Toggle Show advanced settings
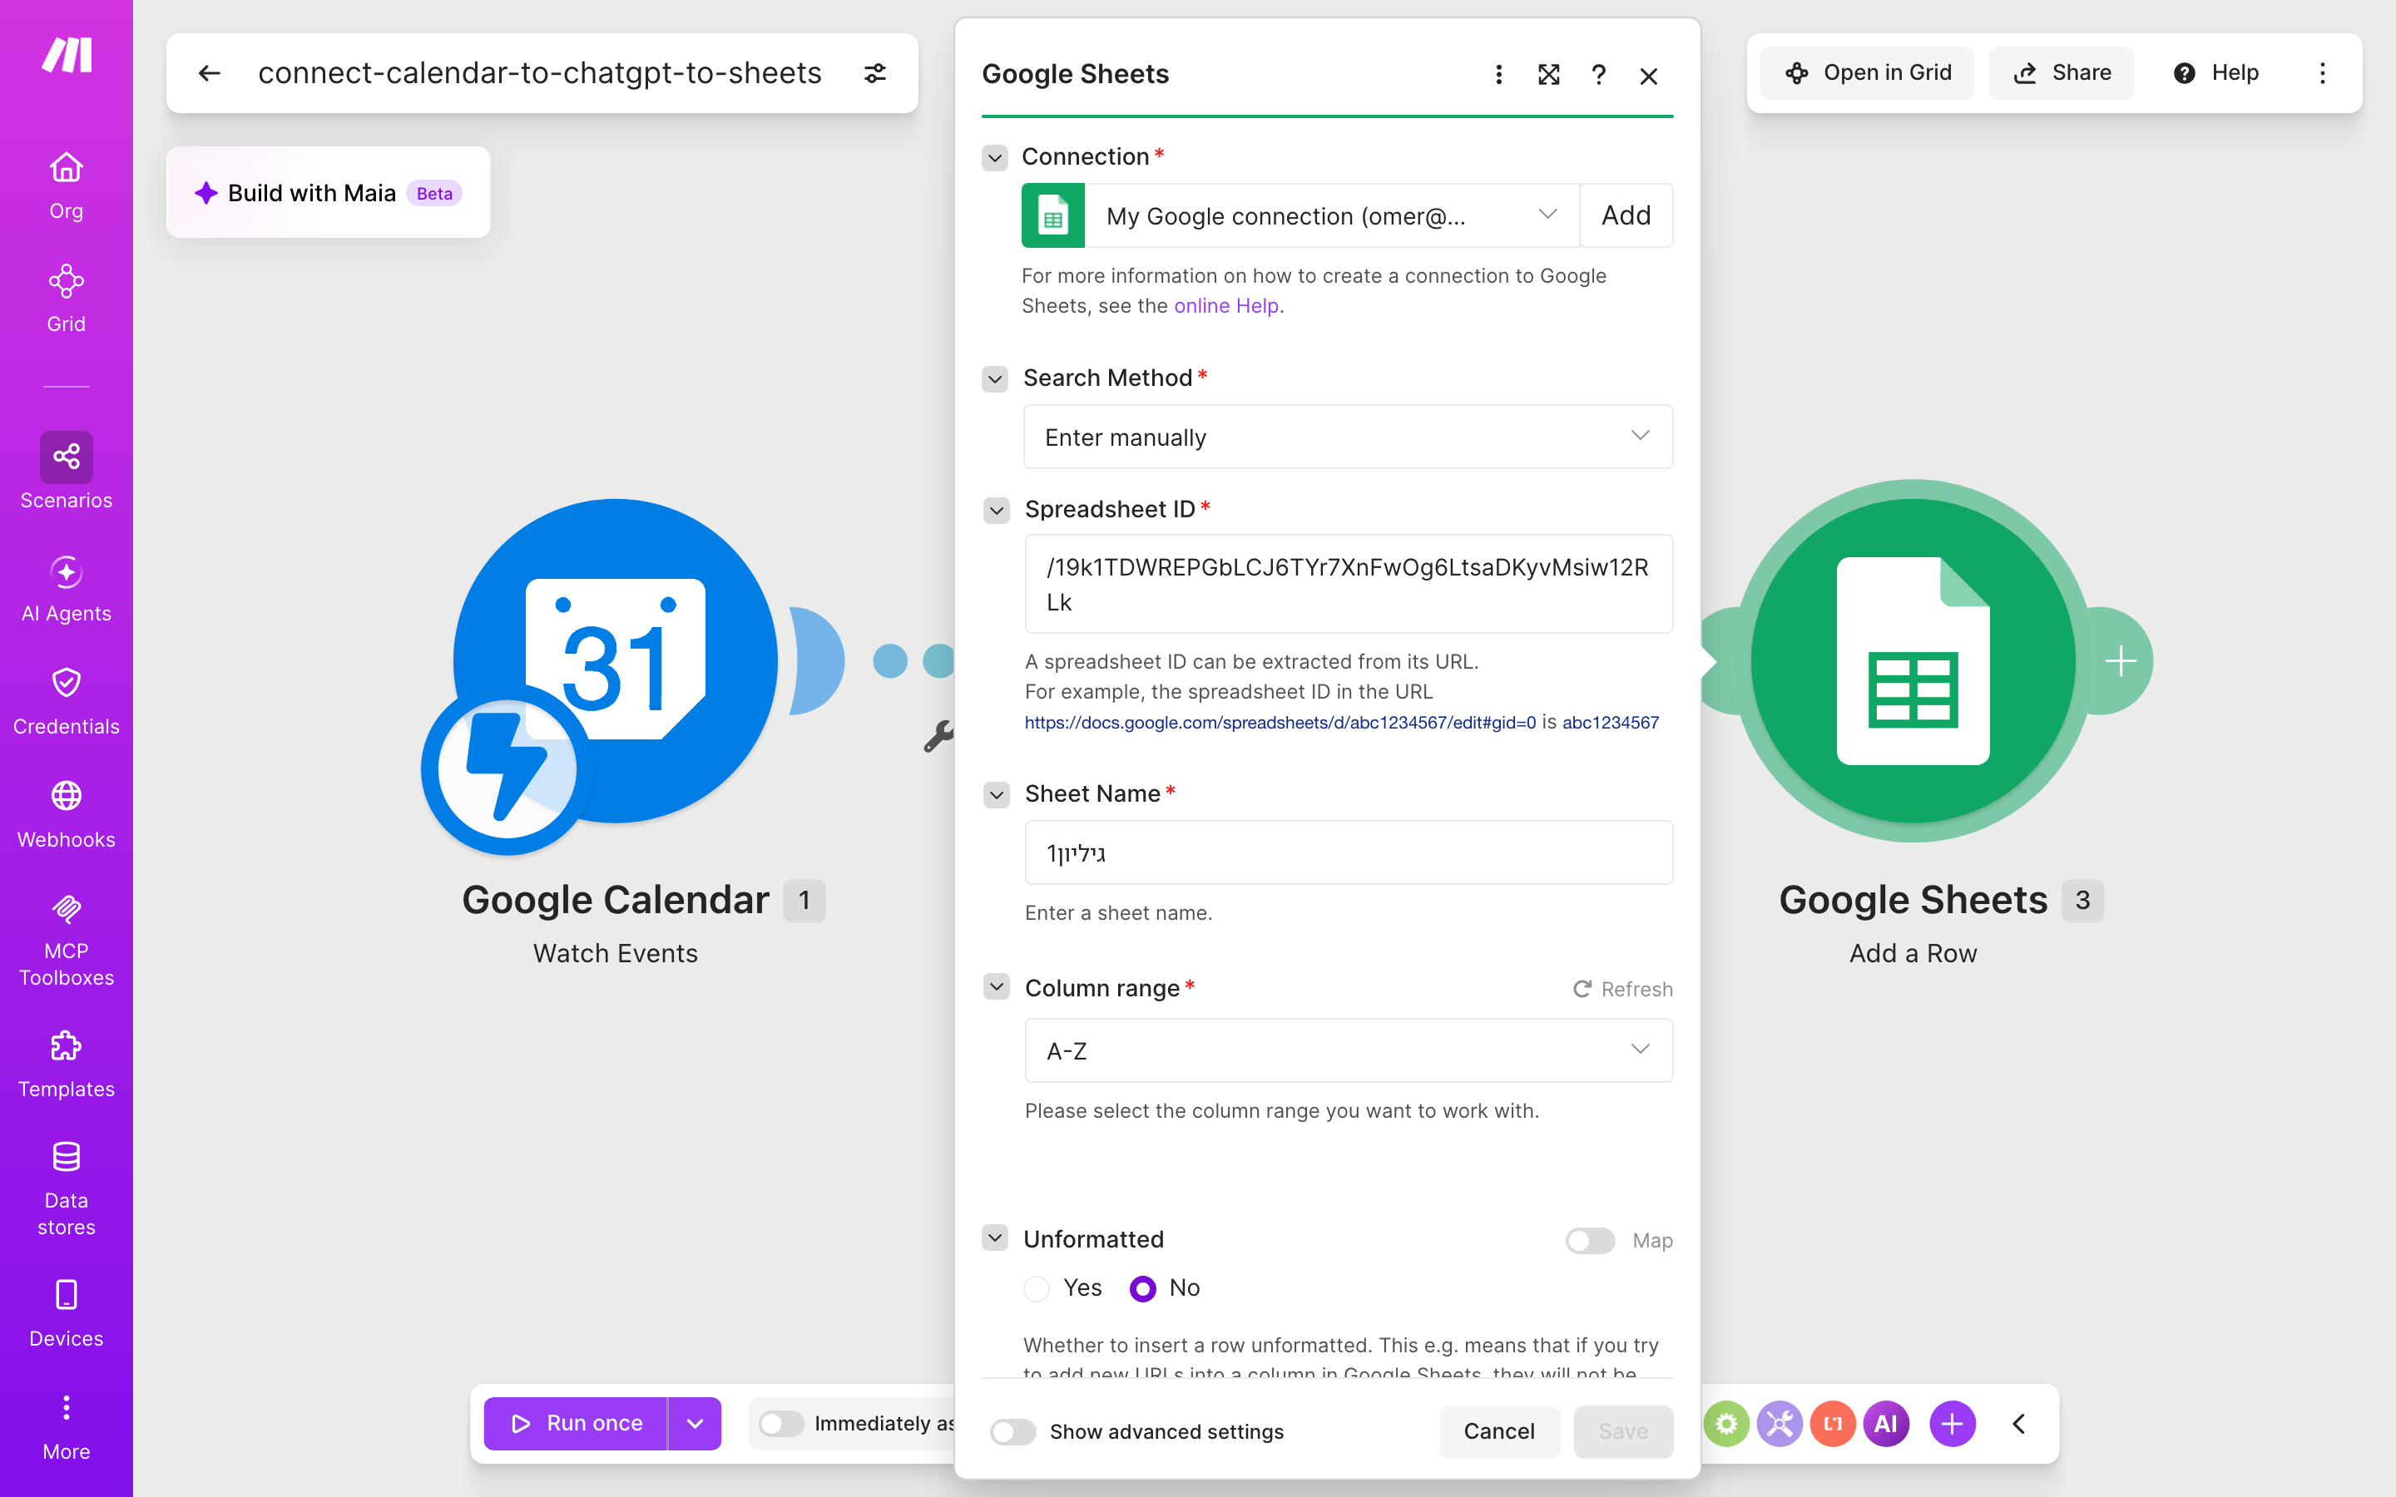This screenshot has height=1497, width=2396. [1012, 1431]
